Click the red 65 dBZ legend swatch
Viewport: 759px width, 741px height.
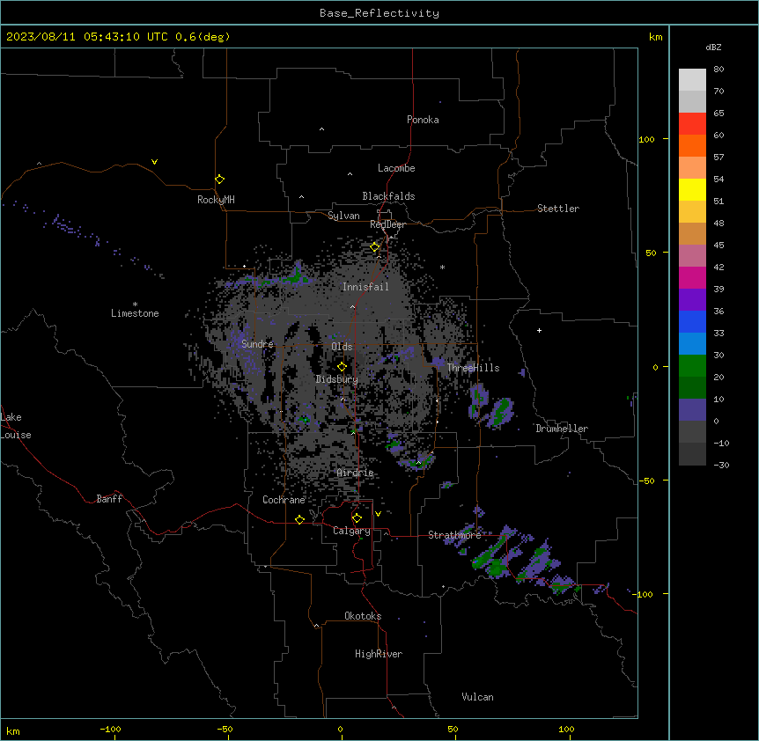(692, 124)
